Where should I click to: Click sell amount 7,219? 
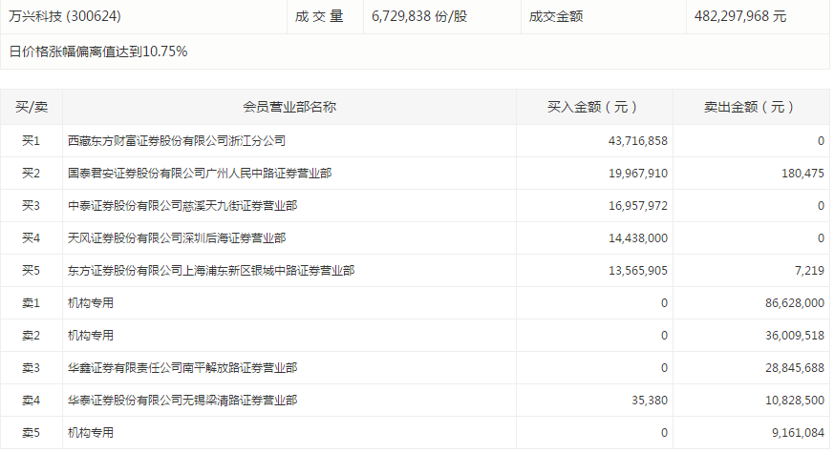[x=809, y=270]
